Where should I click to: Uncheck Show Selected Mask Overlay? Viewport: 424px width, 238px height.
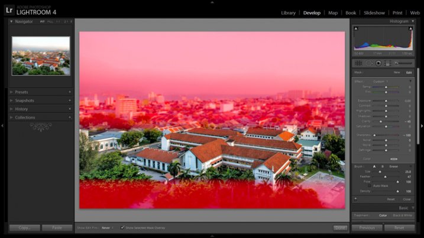pyautogui.click(x=122, y=227)
